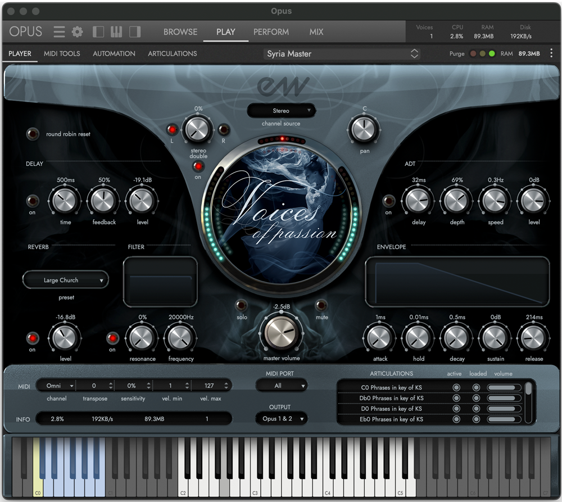
Task: Enable the ADT on switch
Action: (x=389, y=201)
